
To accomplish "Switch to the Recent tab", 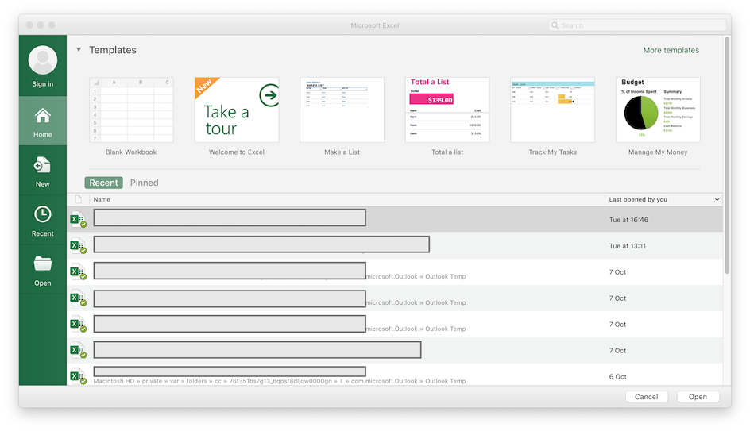I will pos(104,183).
